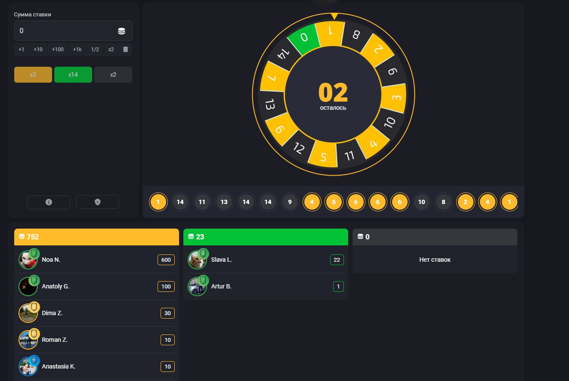The image size is (569, 381).
Task: Halve the bet with 1/2 button
Action: tap(95, 50)
